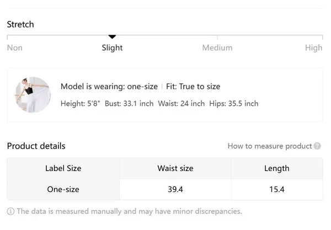Click the Stretch section heading
The width and height of the screenshot is (331, 230).
20,24
